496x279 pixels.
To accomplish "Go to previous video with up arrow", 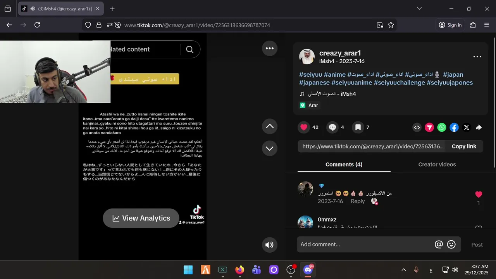I will coord(270,126).
